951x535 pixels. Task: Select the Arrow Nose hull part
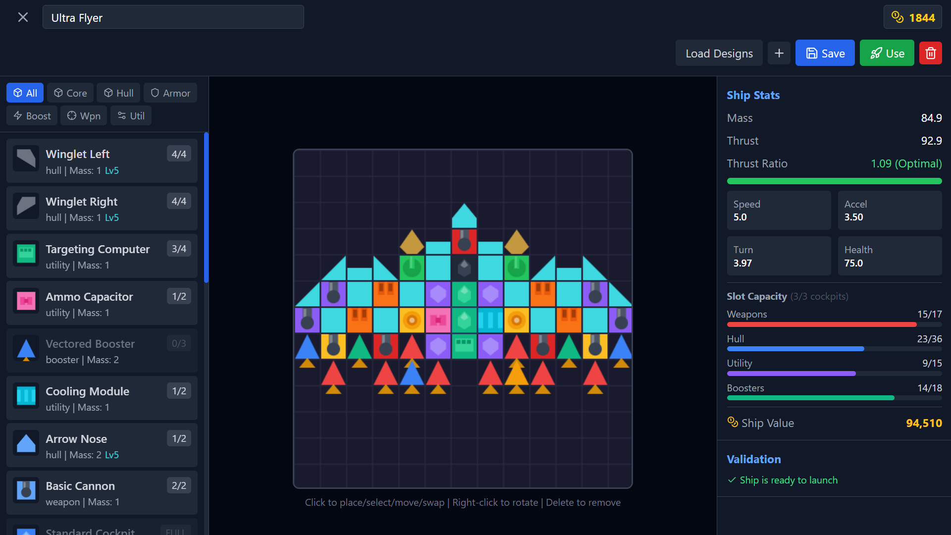pyautogui.click(x=101, y=445)
